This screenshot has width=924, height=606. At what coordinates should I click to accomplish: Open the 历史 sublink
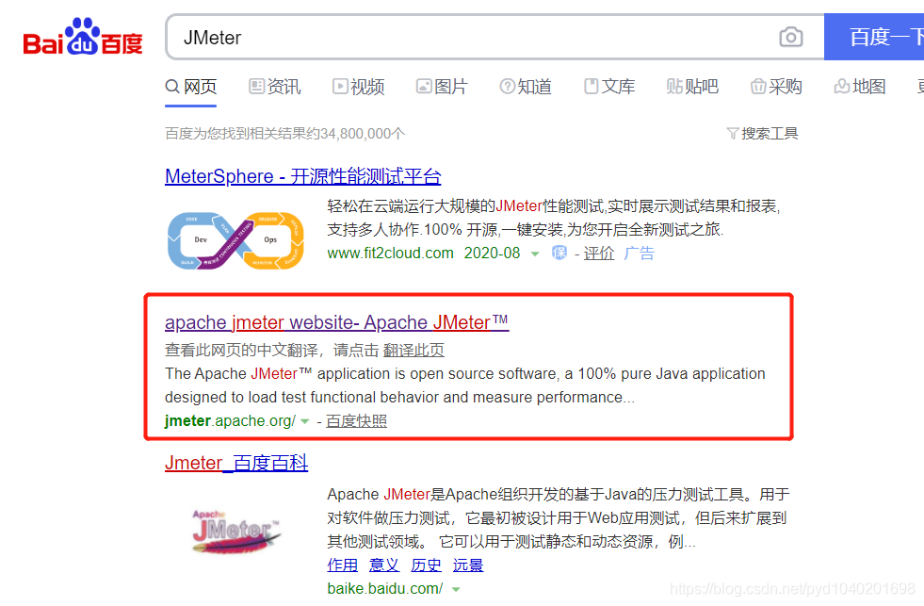426,565
